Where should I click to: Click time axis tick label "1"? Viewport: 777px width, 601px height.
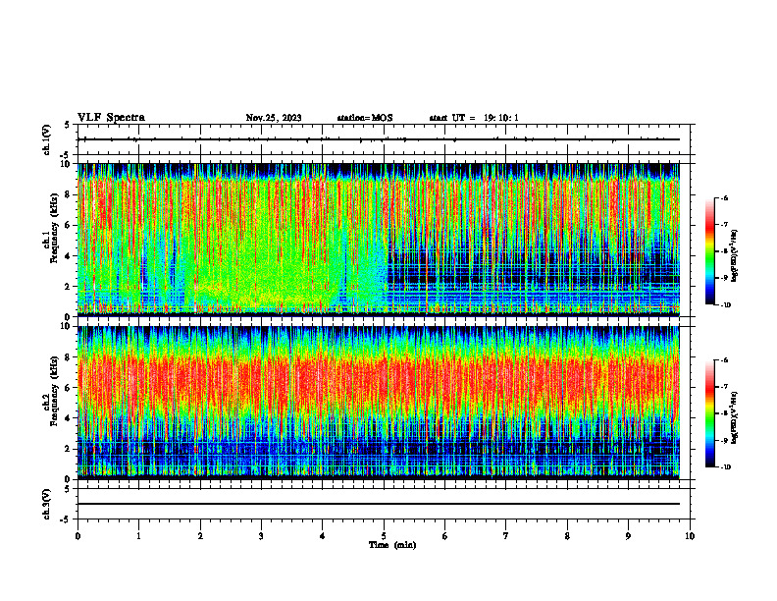[x=138, y=536]
